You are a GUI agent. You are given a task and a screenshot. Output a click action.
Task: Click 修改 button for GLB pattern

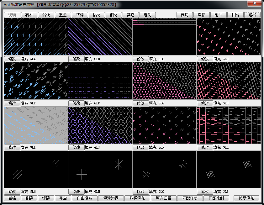(x=76, y=59)
